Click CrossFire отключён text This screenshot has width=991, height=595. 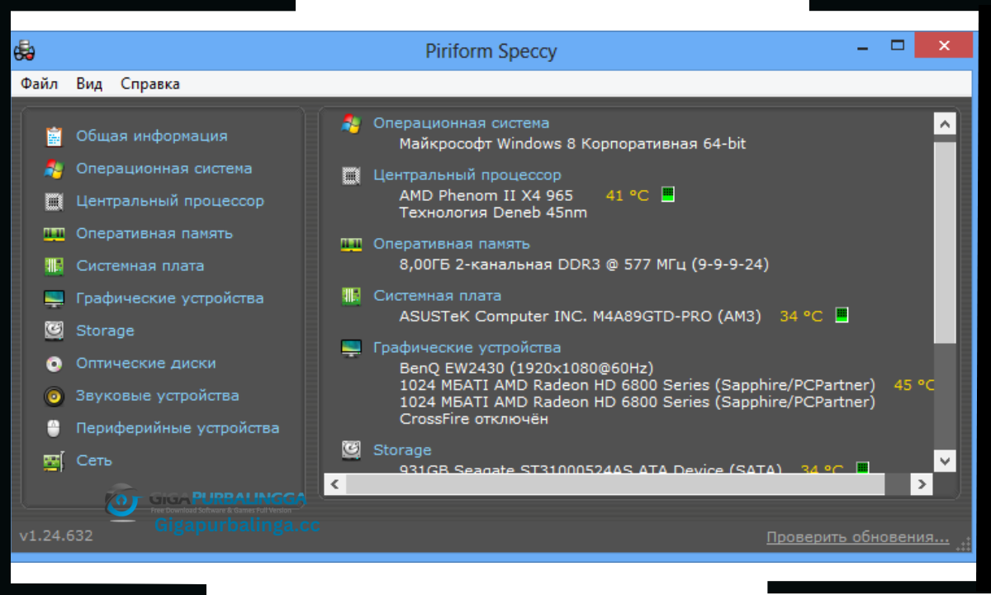coord(474,419)
